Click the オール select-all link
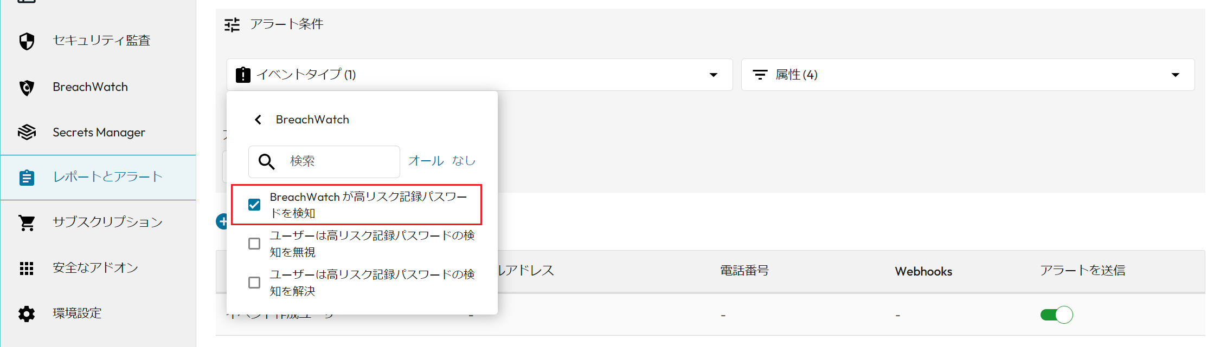The image size is (1220, 347). click(426, 161)
